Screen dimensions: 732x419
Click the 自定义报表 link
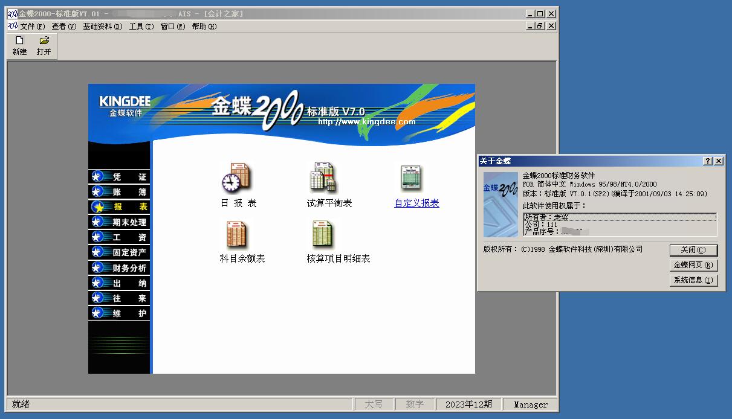coord(416,203)
